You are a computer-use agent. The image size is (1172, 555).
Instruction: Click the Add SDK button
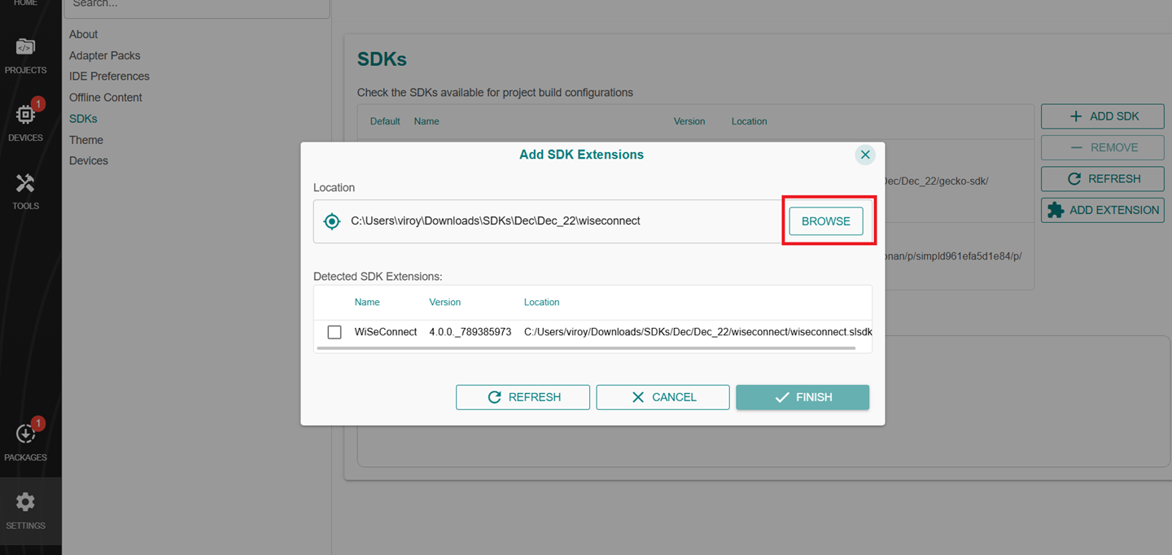(x=1103, y=116)
